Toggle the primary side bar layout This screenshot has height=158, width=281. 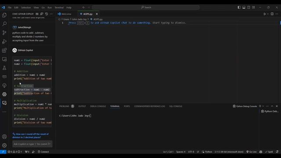[239, 7]
